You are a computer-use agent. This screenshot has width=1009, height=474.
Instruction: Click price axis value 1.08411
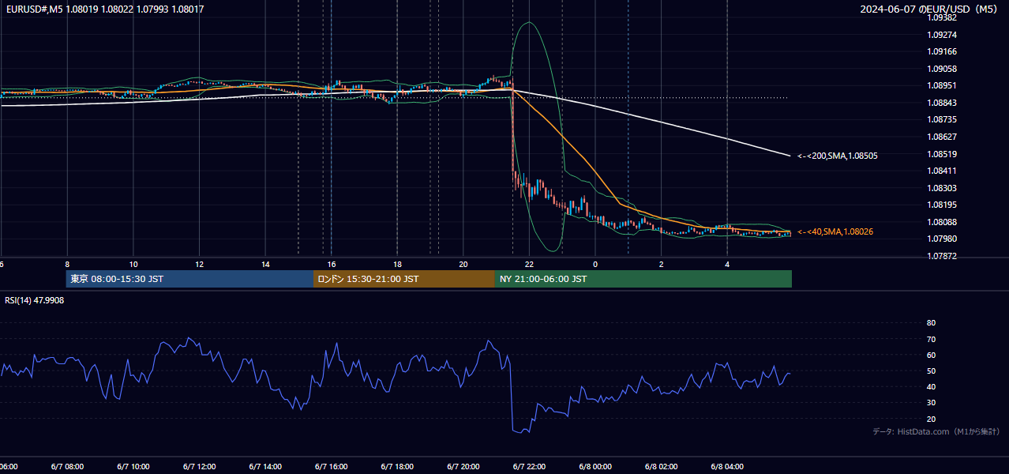click(x=942, y=171)
